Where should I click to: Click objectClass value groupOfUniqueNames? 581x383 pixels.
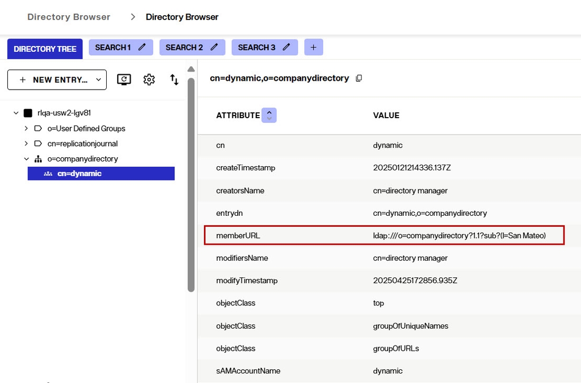(410, 326)
